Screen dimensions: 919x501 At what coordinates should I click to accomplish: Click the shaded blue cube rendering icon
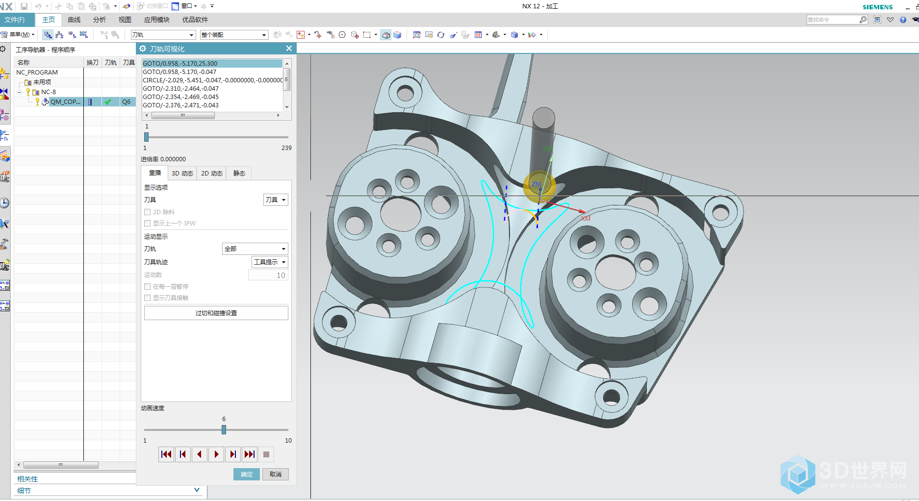tap(514, 35)
